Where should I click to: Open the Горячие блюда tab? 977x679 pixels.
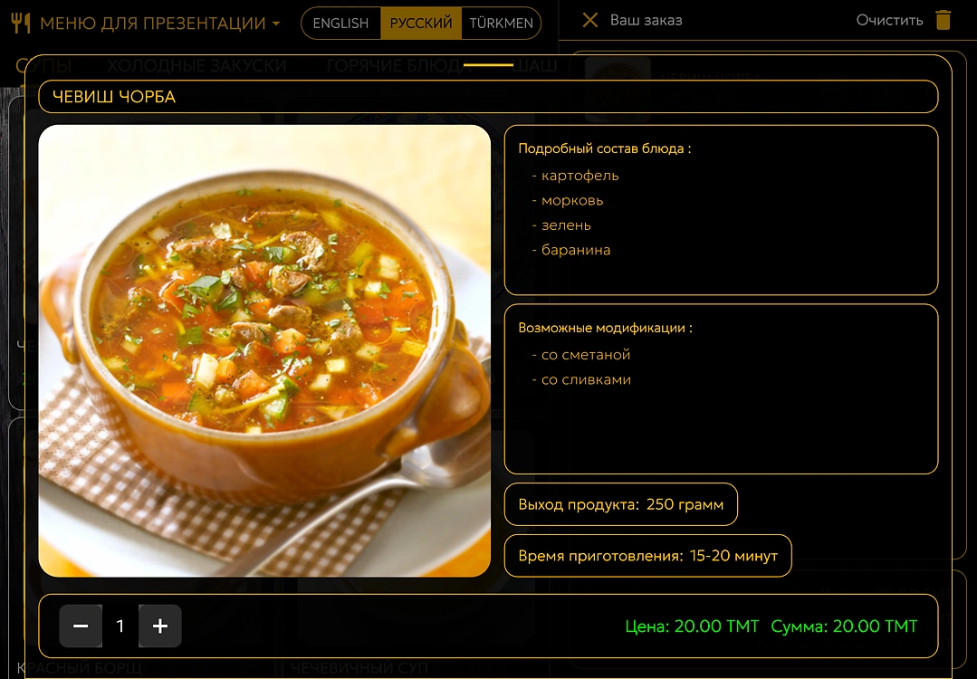[x=398, y=65]
